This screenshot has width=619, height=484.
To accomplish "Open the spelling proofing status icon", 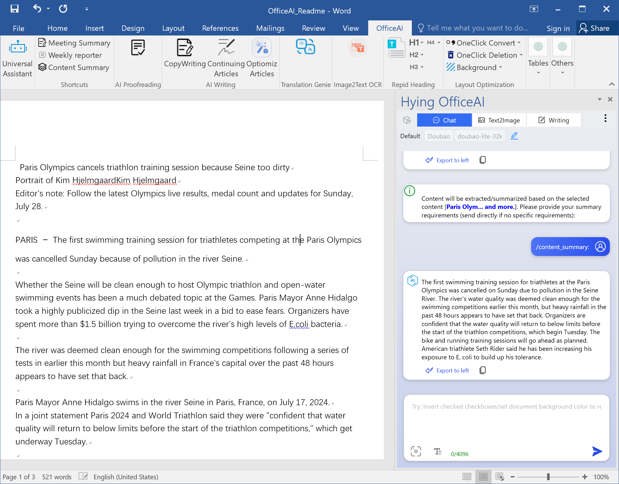I will click(83, 476).
